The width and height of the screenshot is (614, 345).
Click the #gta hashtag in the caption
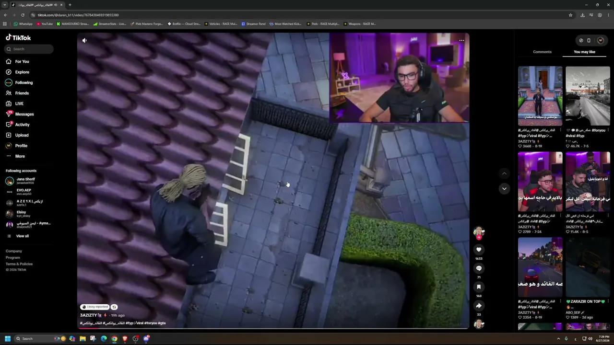pos(162,323)
